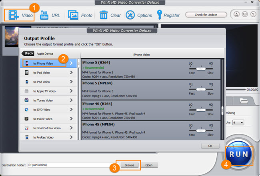The height and width of the screenshot is (176, 260).
Task: Click the iPad device icon in list
Action: (27, 73)
